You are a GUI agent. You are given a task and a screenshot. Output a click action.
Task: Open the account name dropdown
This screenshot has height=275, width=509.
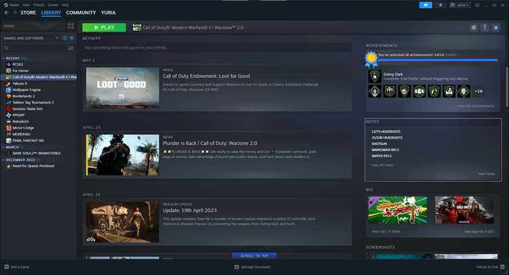coord(459,5)
